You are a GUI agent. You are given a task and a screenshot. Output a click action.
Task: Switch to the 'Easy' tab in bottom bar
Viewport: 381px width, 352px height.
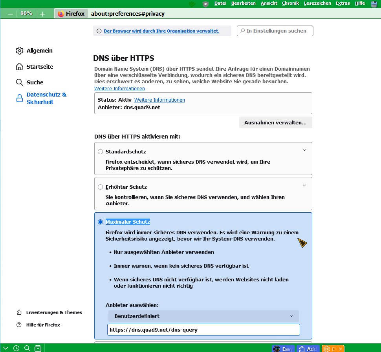283,349
